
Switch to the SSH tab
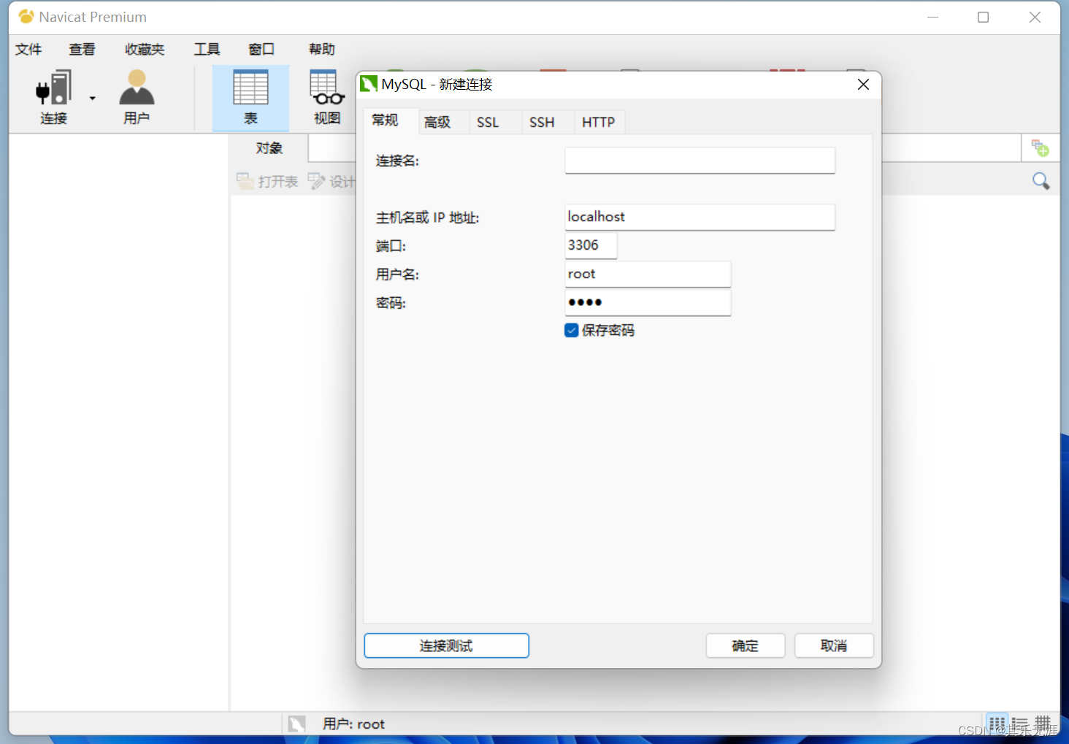click(x=542, y=123)
